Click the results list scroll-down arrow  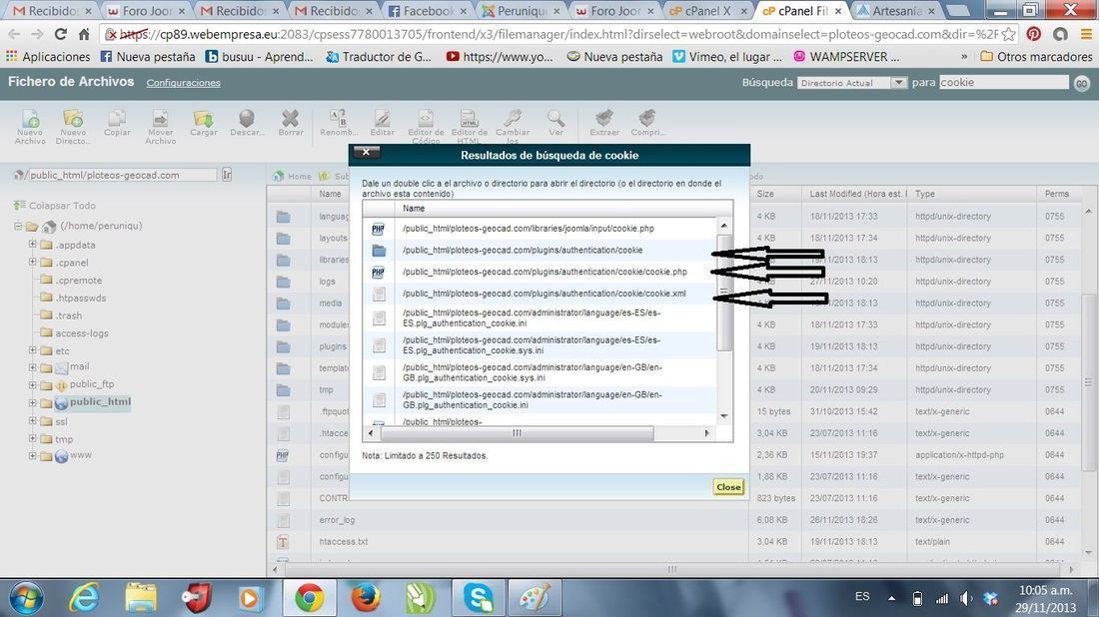(724, 416)
